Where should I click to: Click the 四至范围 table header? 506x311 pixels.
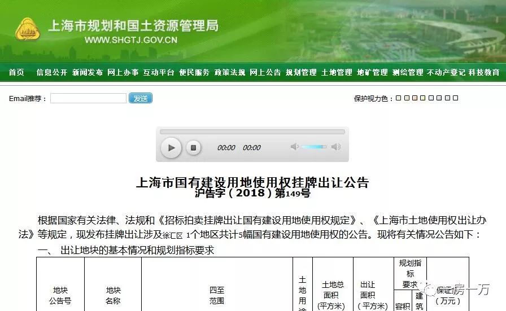217,296
